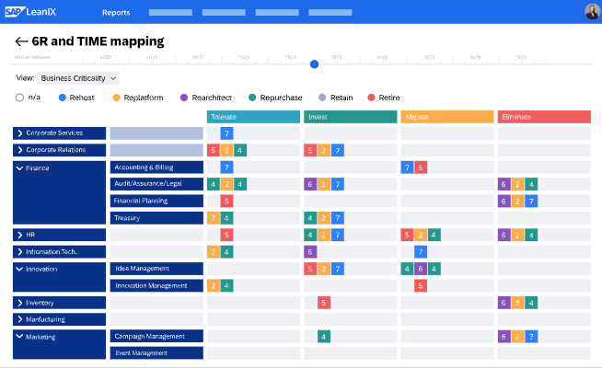Click the purple 6 tile in Information Tech row
The height and width of the screenshot is (369, 602).
tap(310, 252)
